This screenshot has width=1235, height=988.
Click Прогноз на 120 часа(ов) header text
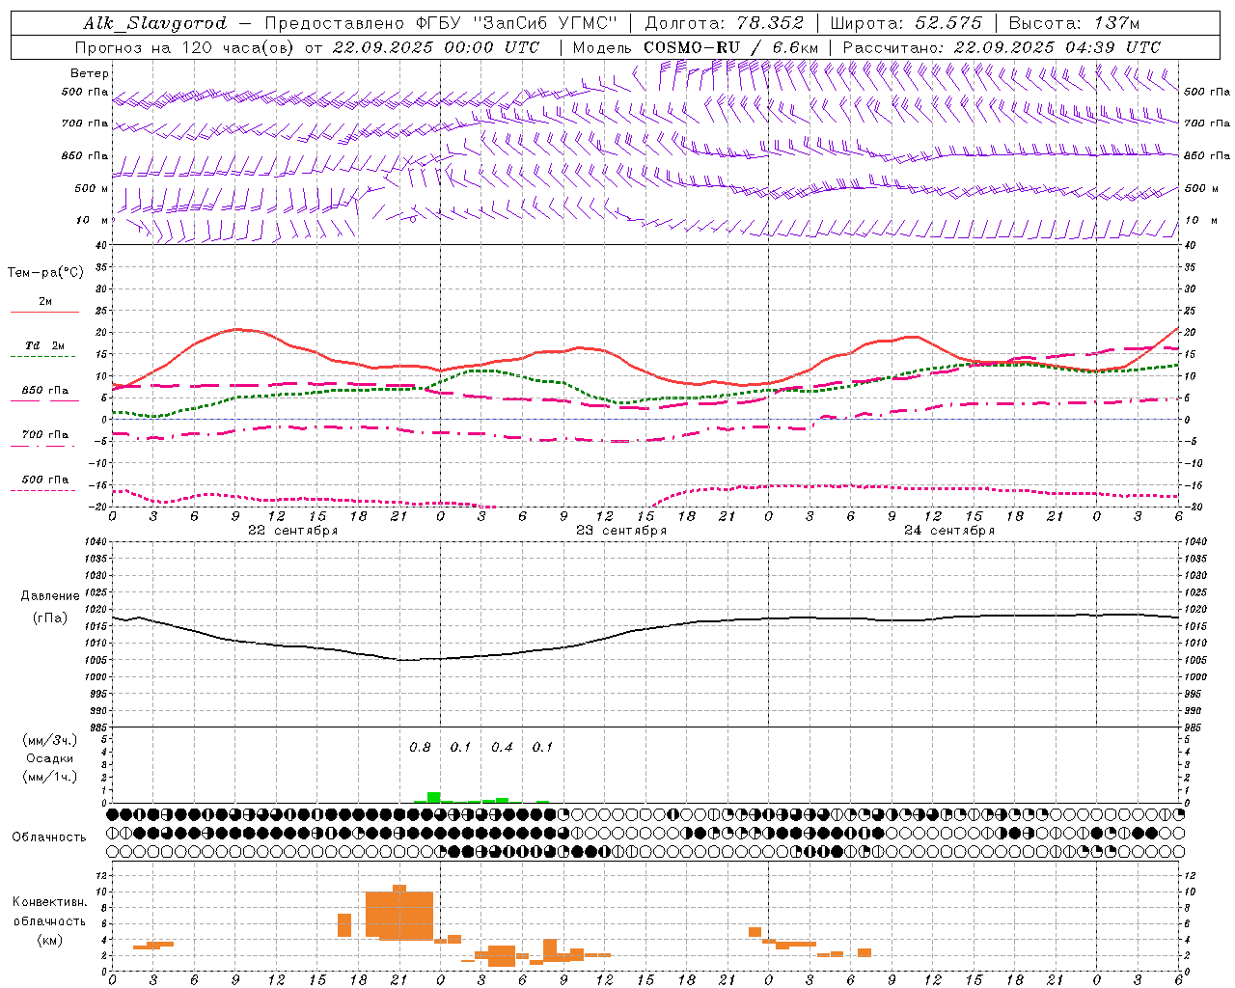(x=187, y=47)
